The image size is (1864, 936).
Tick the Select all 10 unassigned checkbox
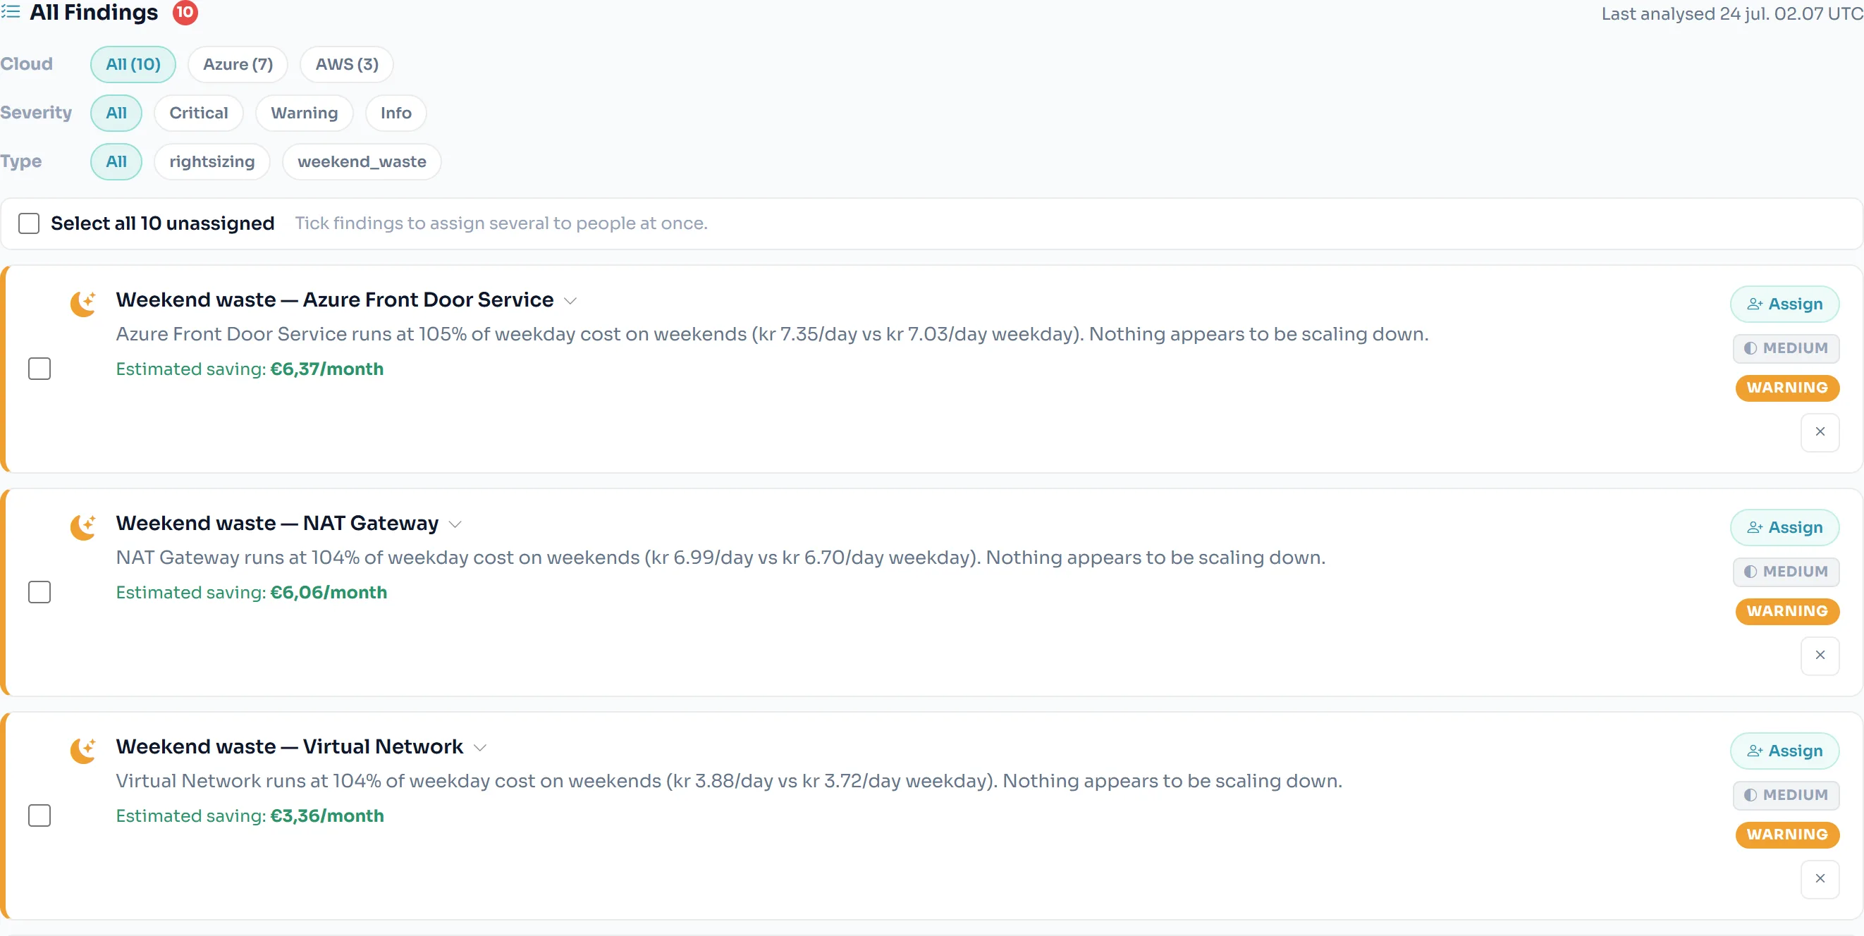(29, 223)
